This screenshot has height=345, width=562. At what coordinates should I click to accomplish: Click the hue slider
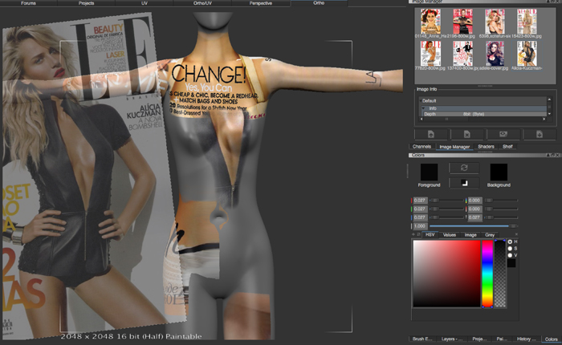(501, 201)
